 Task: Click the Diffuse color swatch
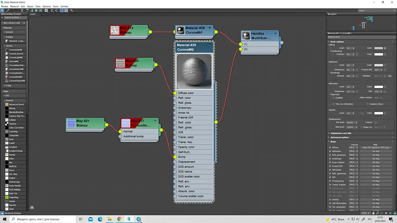378,48
